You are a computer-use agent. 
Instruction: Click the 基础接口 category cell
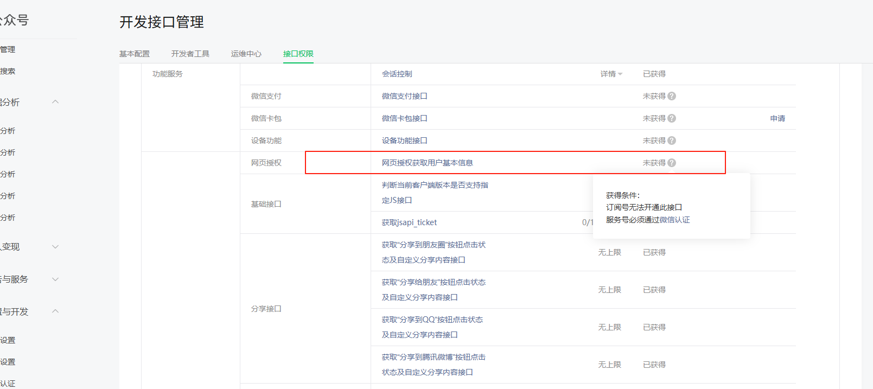click(266, 204)
